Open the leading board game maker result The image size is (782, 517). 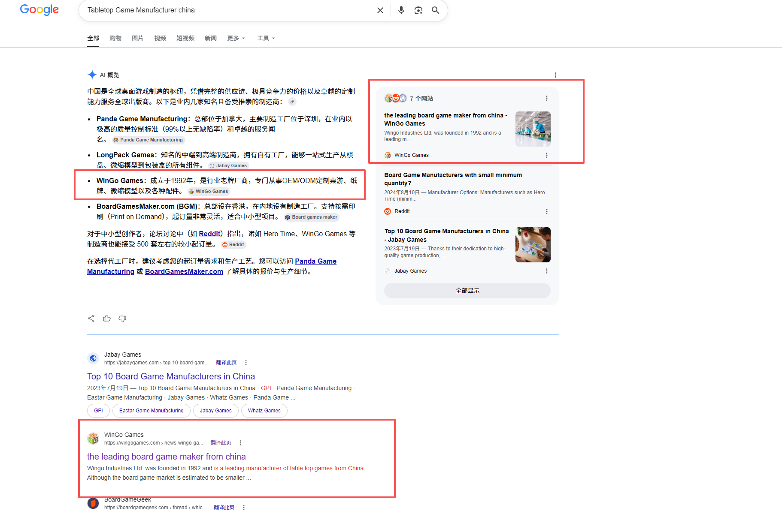click(x=167, y=457)
